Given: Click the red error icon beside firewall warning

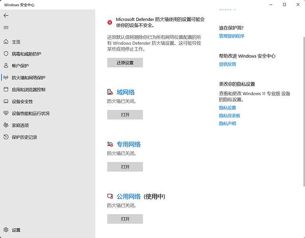Looking at the screenshot, I should pos(110,22).
